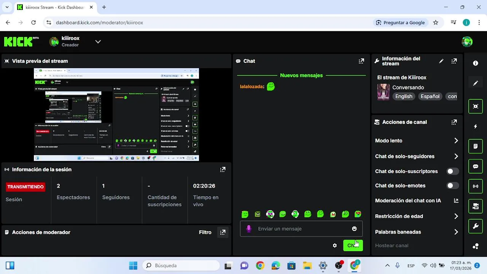Pop out the Chat panel

(x=361, y=61)
